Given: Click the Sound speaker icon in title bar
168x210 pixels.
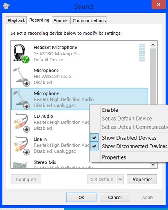Looking at the screenshot, I should [x=6, y=6].
